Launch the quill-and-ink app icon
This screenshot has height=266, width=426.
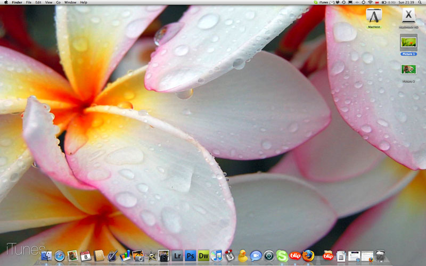(x=112, y=256)
